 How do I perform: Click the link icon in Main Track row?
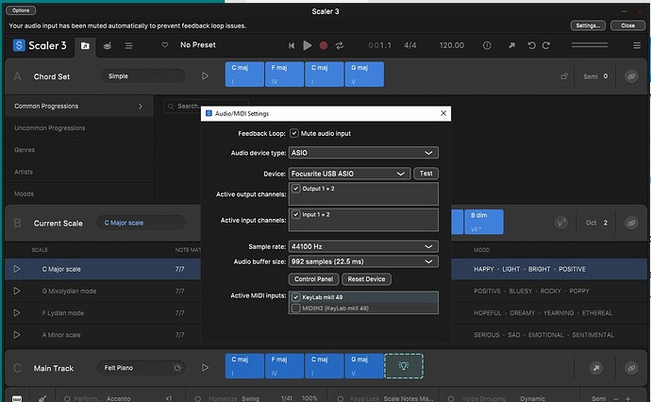[631, 368]
